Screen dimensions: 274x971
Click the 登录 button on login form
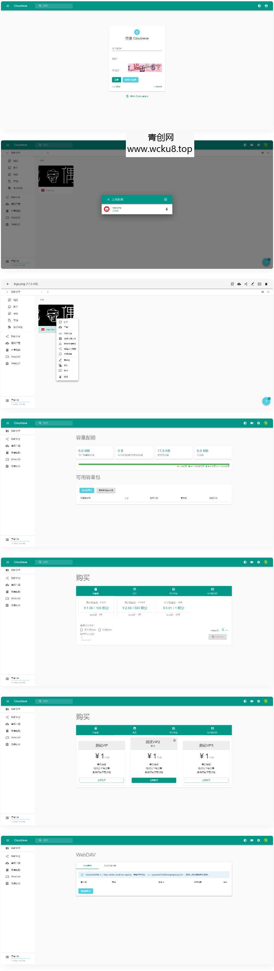tap(117, 79)
